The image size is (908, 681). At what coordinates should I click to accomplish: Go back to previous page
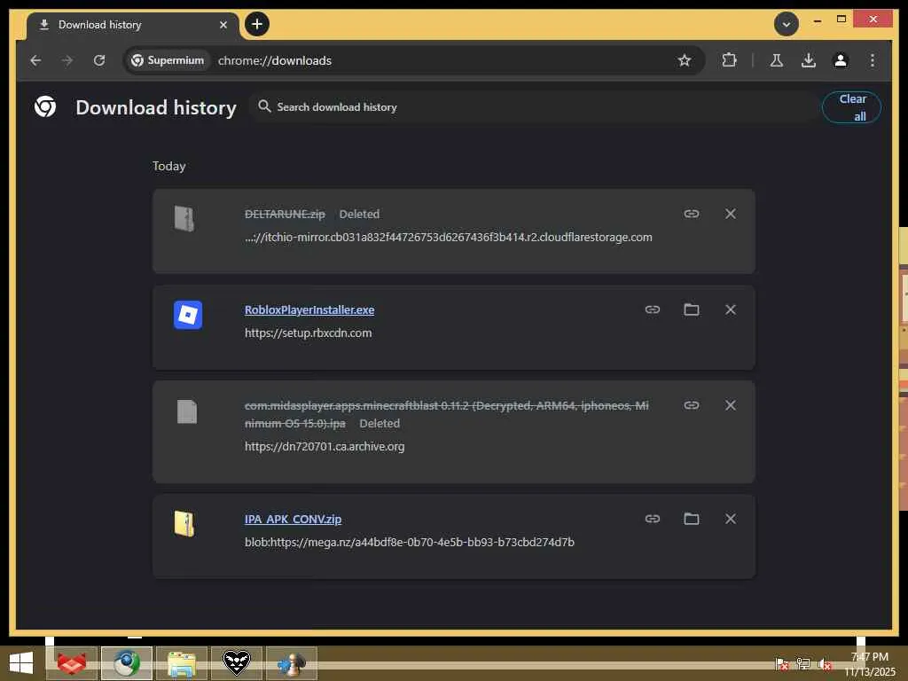35,60
